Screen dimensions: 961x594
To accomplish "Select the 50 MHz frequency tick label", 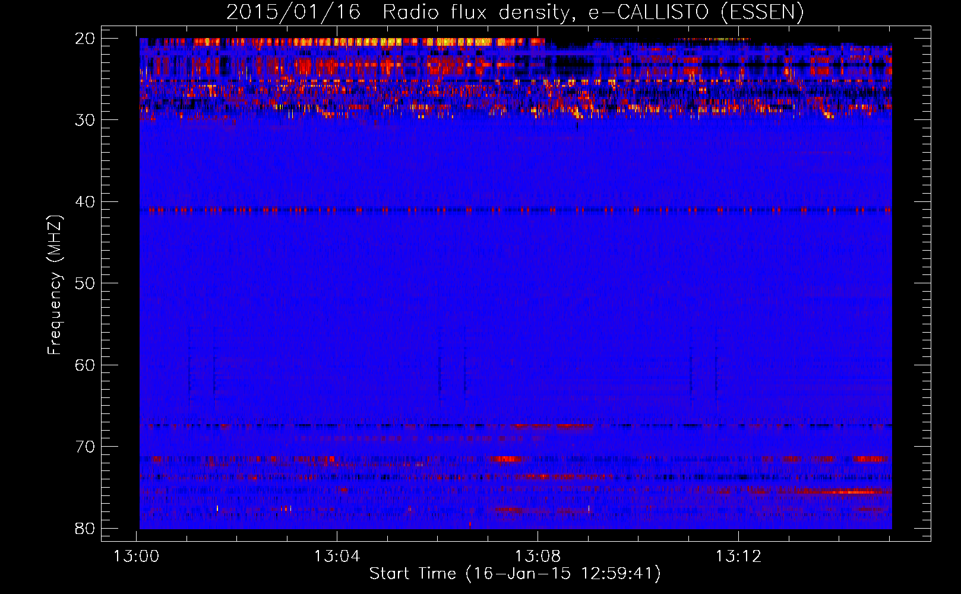I will 86,283.
